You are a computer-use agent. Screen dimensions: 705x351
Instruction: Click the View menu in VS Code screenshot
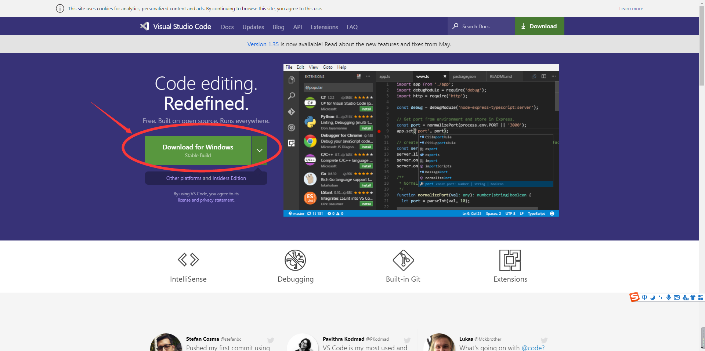pos(313,67)
